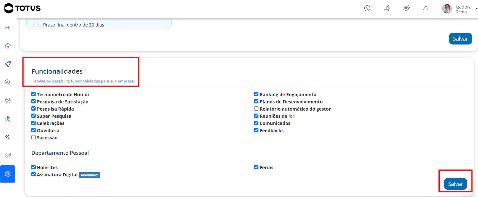Enable the Sucessão checkbox
478x197 pixels.
(33, 137)
